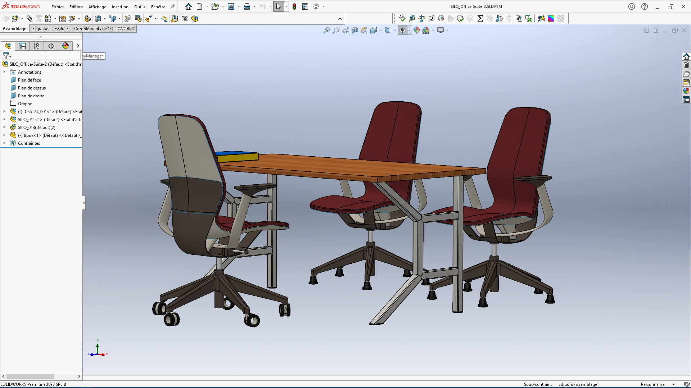Click the spell checker Abc icon
The width and height of the screenshot is (691, 388).
(x=402, y=18)
